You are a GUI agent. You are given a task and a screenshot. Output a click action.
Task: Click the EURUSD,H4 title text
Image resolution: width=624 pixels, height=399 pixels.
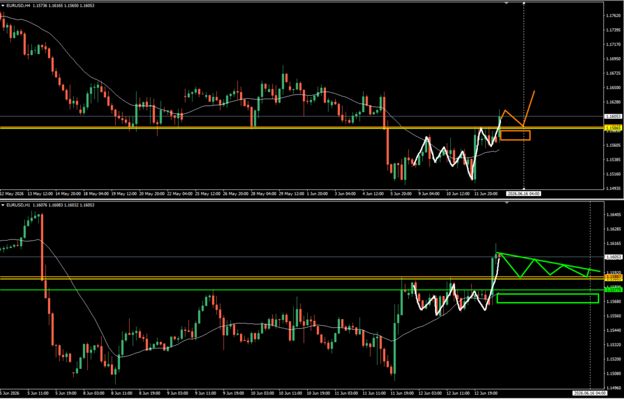[18, 5]
